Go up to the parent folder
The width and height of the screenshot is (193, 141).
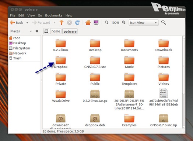pyautogui.click(x=62, y=22)
